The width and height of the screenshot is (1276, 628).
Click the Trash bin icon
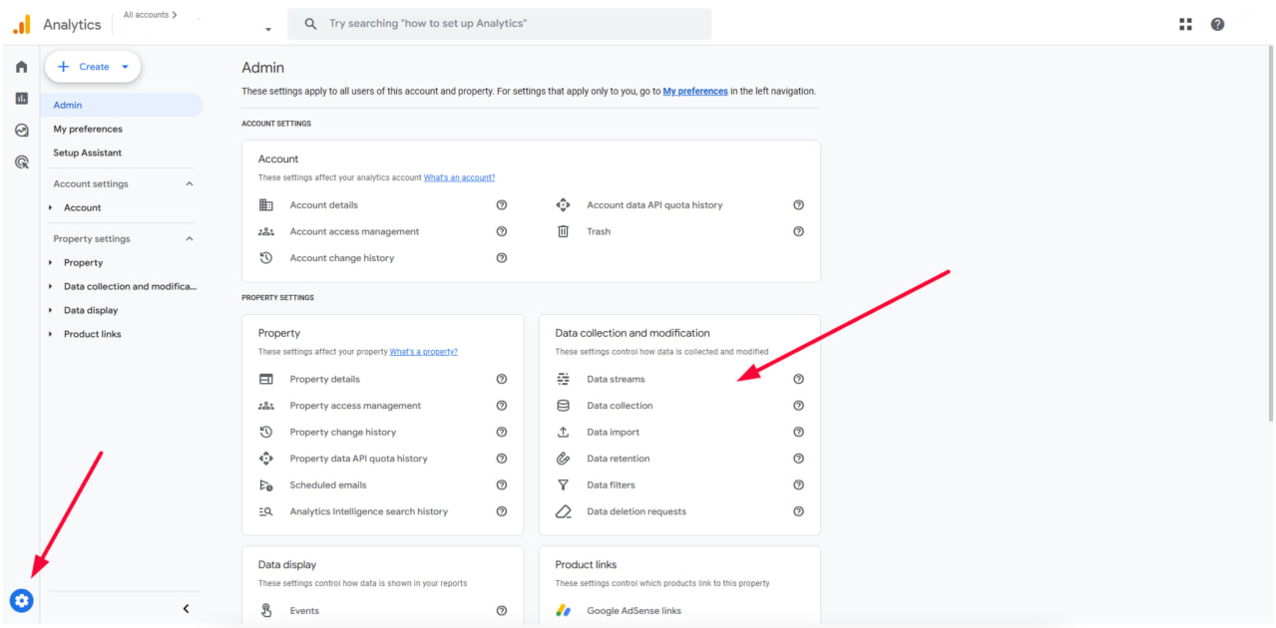point(563,231)
